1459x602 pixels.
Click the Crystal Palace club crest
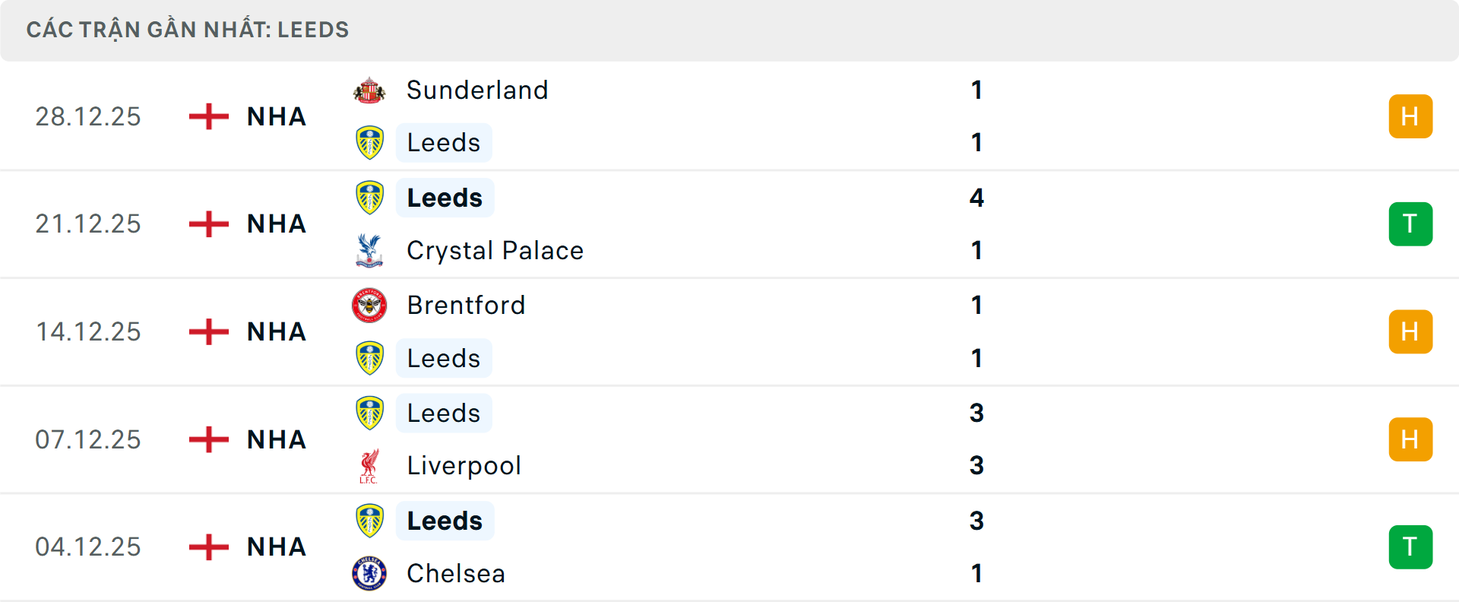(x=369, y=250)
